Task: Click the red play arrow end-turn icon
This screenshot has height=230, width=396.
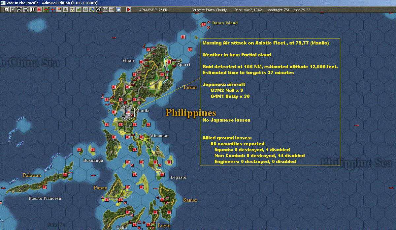Action: pos(128,10)
